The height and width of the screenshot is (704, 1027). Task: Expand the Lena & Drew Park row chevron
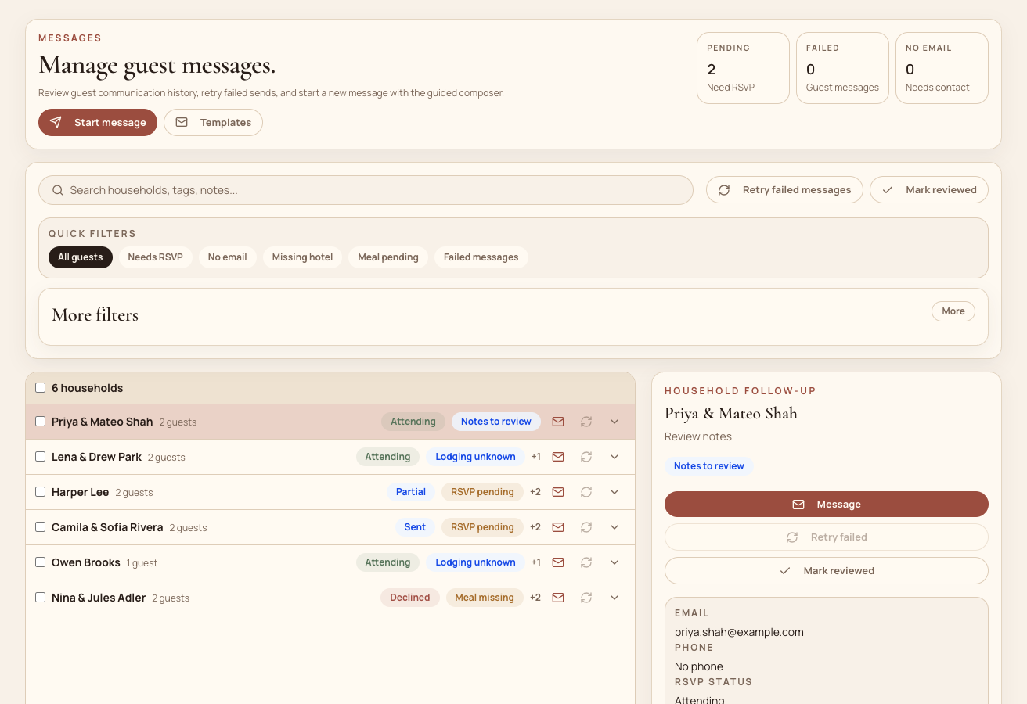[x=614, y=457]
